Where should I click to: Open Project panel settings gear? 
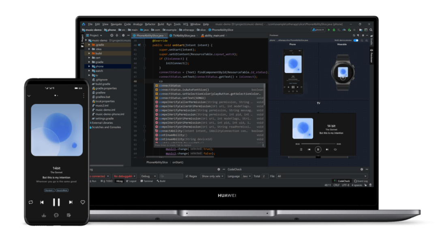click(x=123, y=36)
